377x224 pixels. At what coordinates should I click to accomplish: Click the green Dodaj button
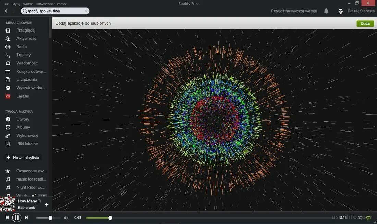[365, 23]
